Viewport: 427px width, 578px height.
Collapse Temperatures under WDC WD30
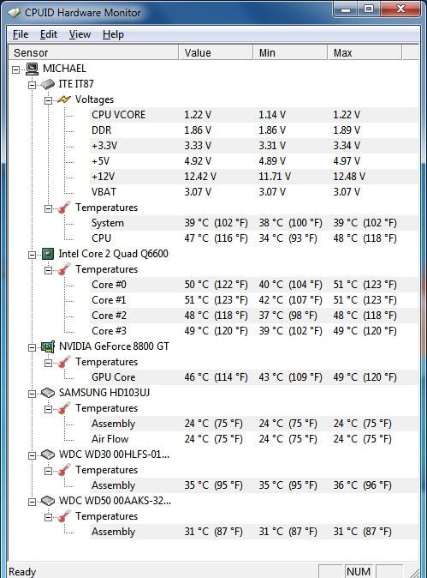coord(48,471)
